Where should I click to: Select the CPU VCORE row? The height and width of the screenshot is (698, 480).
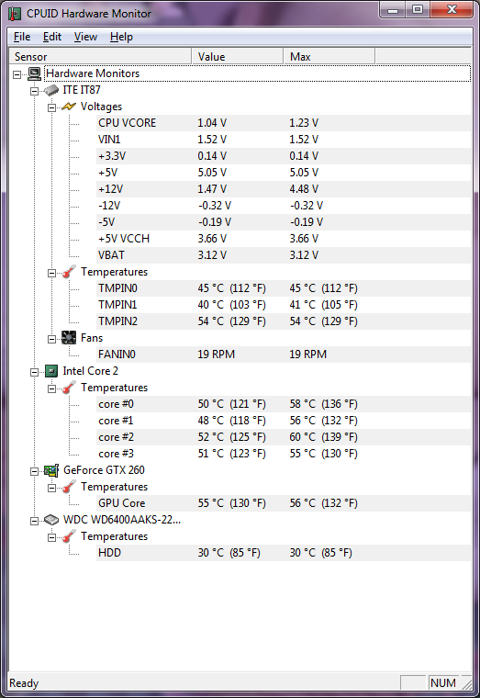[284, 123]
